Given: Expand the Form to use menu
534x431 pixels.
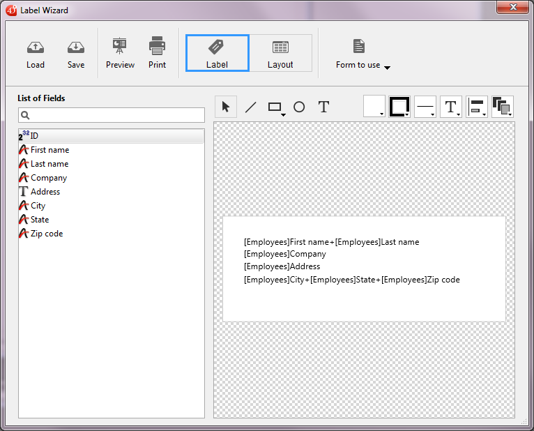Looking at the screenshot, I should (363, 65).
